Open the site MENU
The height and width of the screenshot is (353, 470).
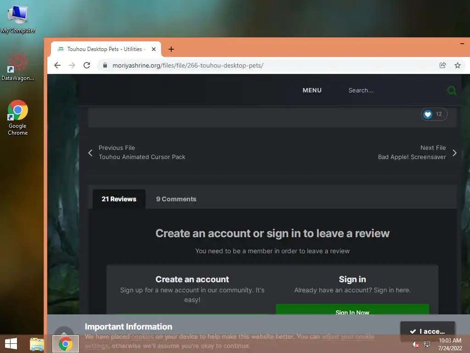[x=312, y=91]
